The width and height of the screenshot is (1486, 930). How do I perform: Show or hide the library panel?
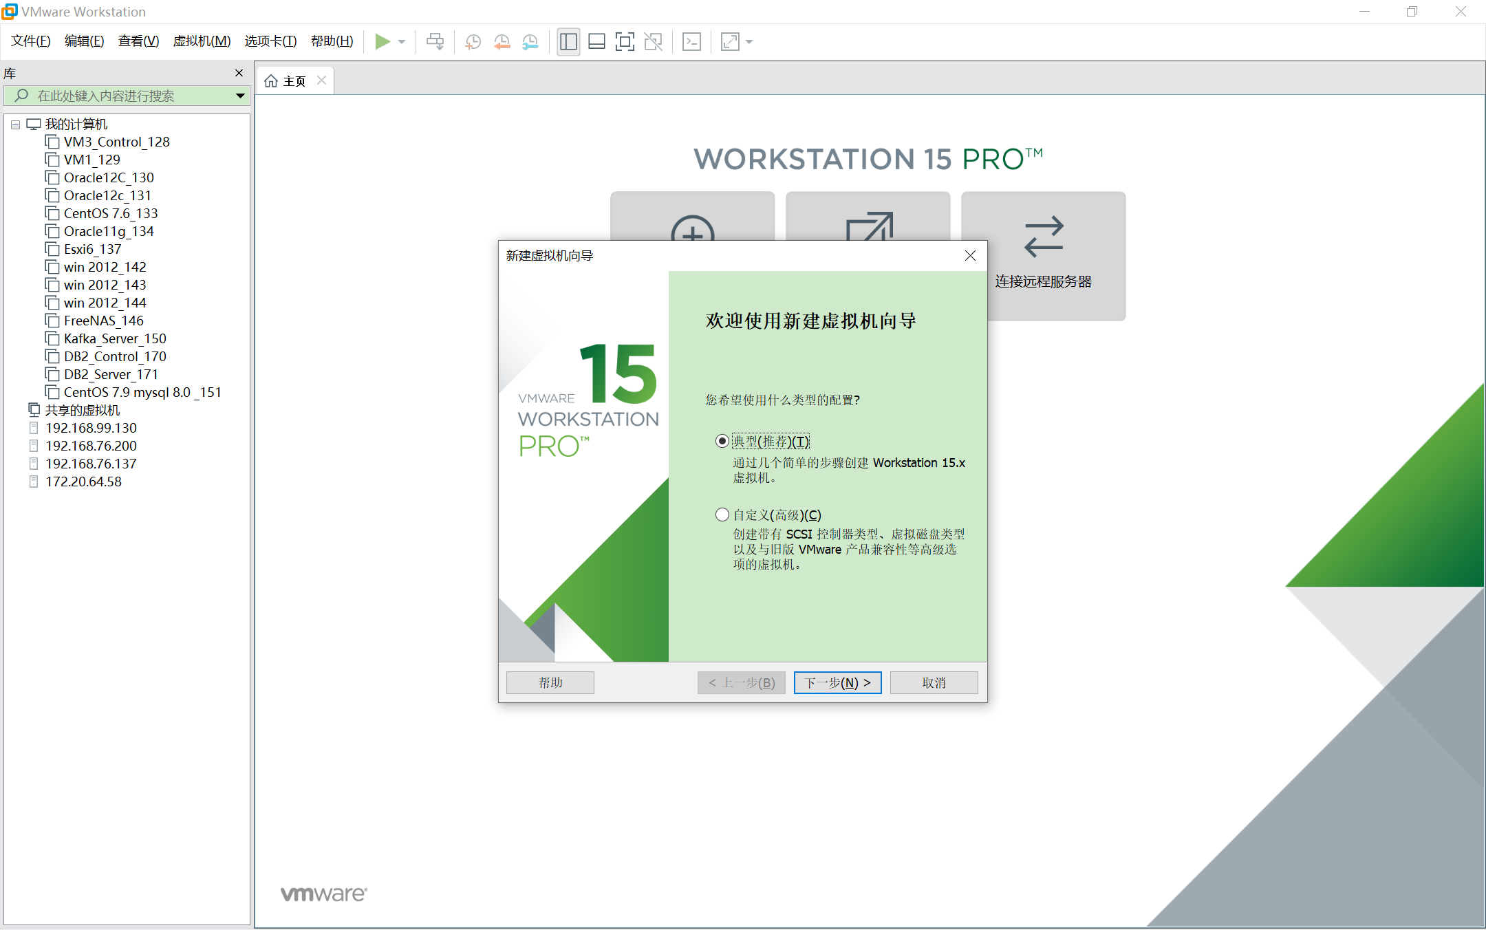(568, 41)
